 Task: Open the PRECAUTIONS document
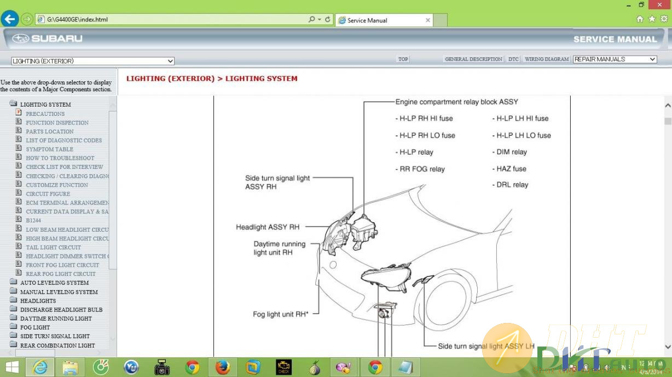(45, 114)
